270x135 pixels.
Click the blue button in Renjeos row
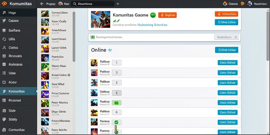pos(228,122)
